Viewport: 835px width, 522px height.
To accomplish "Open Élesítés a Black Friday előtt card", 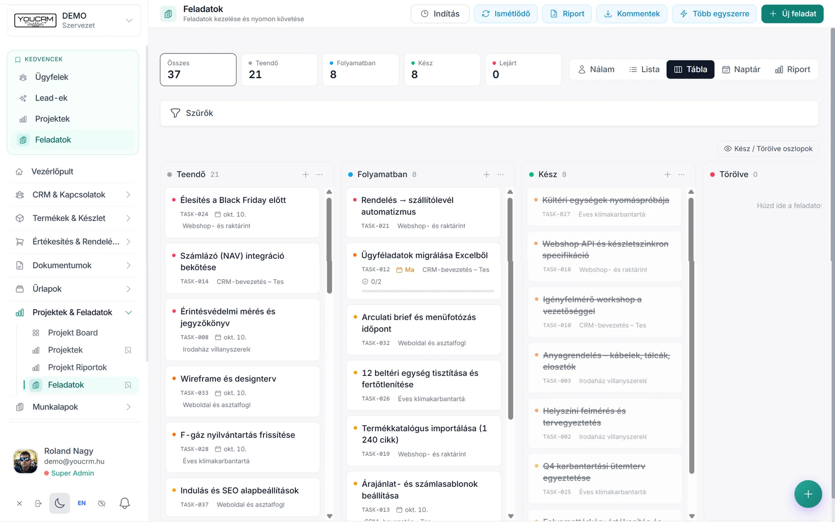I will click(x=242, y=213).
